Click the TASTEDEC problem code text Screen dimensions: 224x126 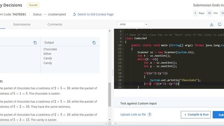pyautogui.click(x=19, y=14)
